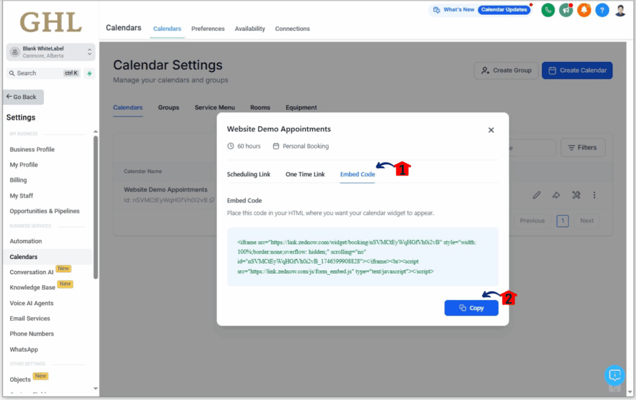Open Automation settings
This screenshot has height=400, width=636.
click(x=25, y=241)
